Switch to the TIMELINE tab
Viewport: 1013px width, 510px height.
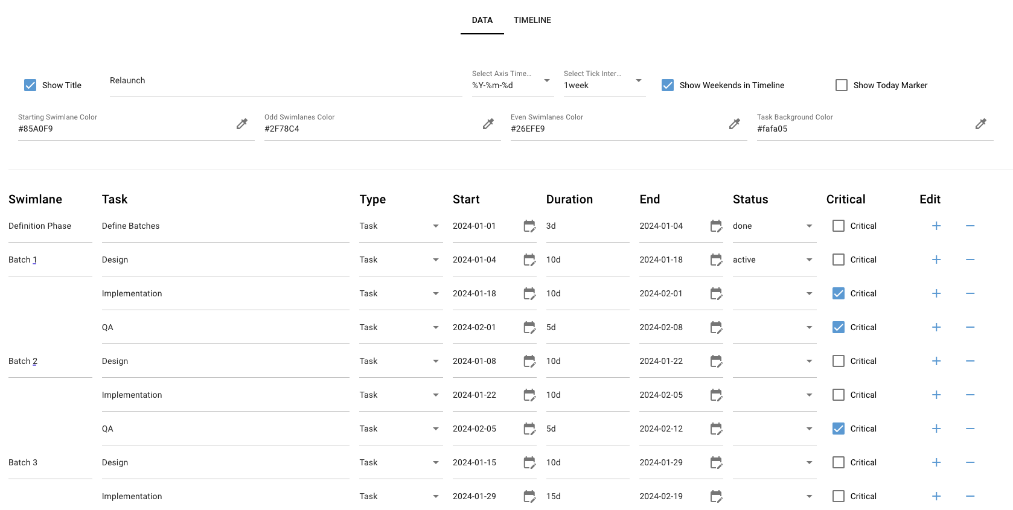tap(532, 20)
